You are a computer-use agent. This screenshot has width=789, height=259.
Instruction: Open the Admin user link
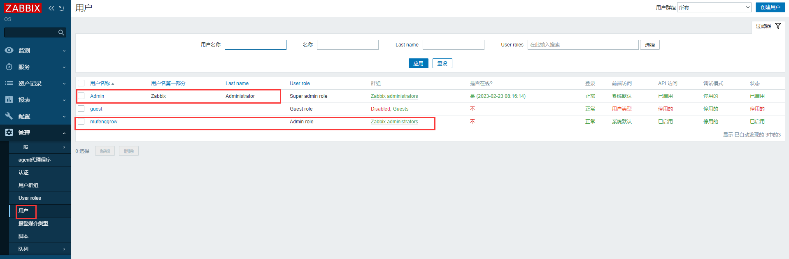click(x=97, y=96)
